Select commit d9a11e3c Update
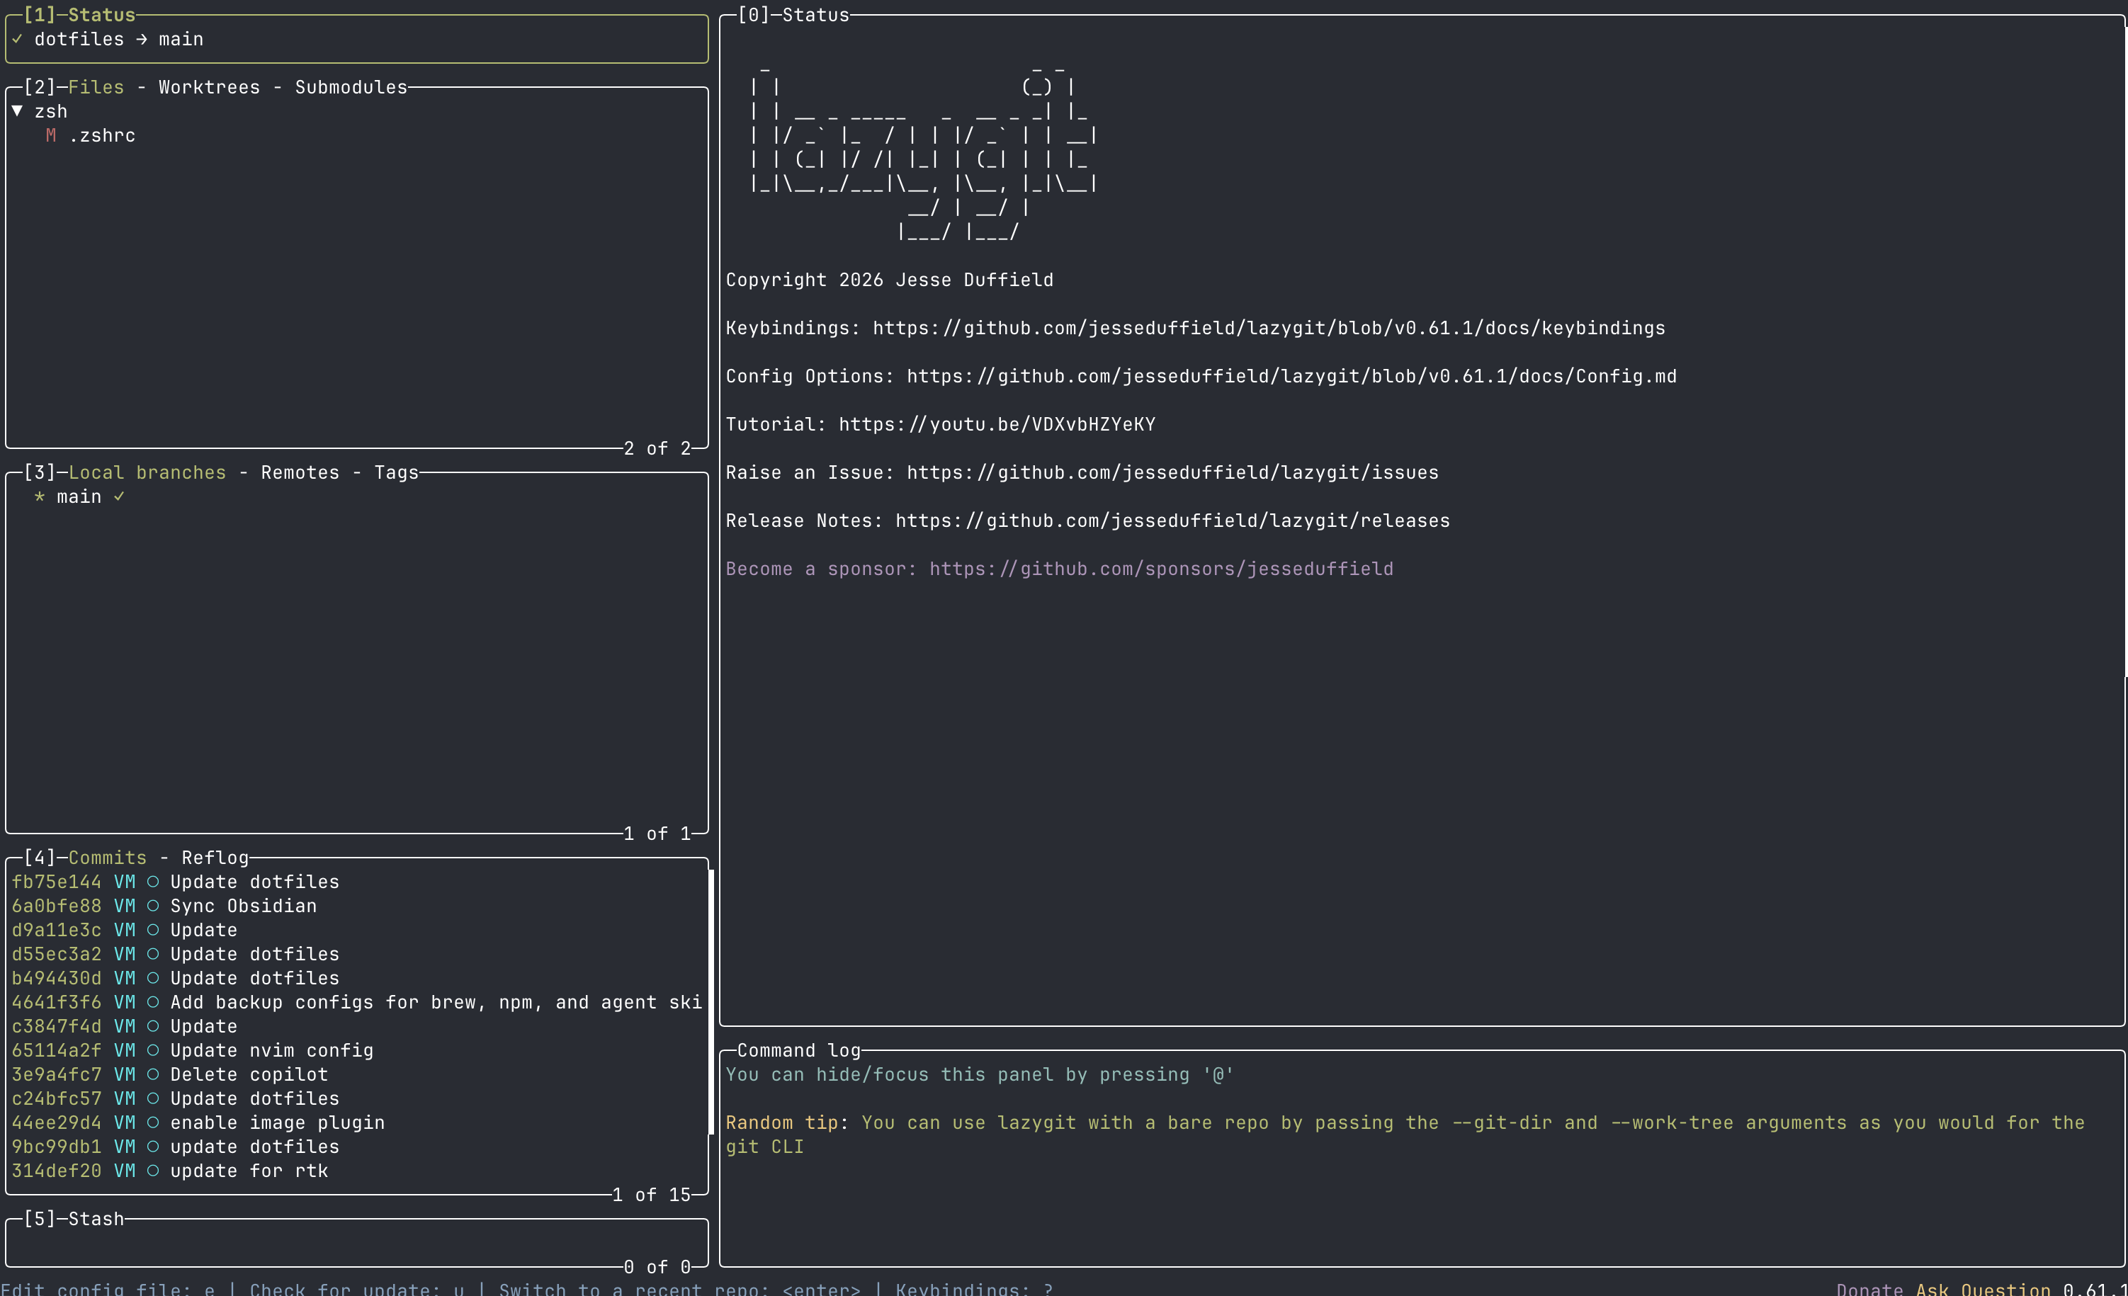This screenshot has width=2128, height=1296. (357, 930)
